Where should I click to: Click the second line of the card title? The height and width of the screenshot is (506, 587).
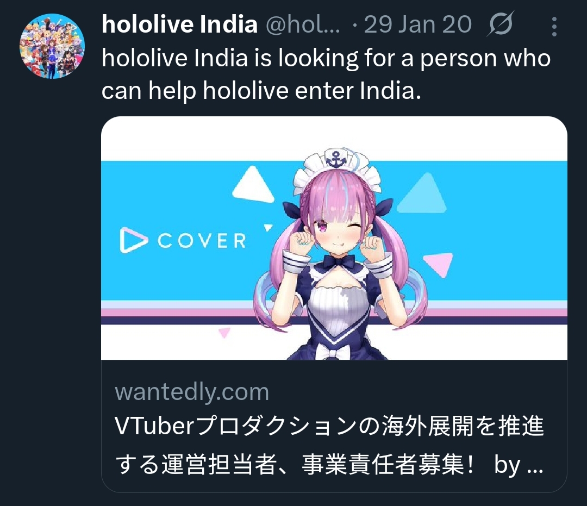(329, 465)
